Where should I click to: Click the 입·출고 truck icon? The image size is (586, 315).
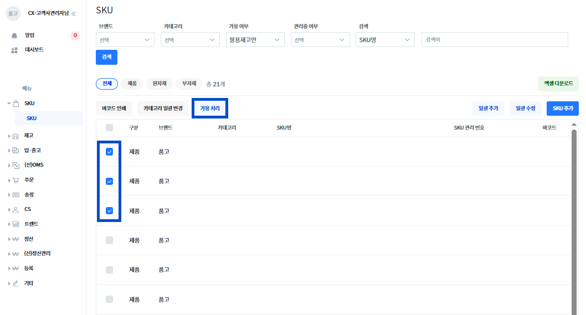tap(16, 150)
